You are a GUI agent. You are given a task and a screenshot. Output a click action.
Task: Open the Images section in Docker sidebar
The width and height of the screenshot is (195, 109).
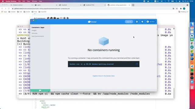pos(34,30)
